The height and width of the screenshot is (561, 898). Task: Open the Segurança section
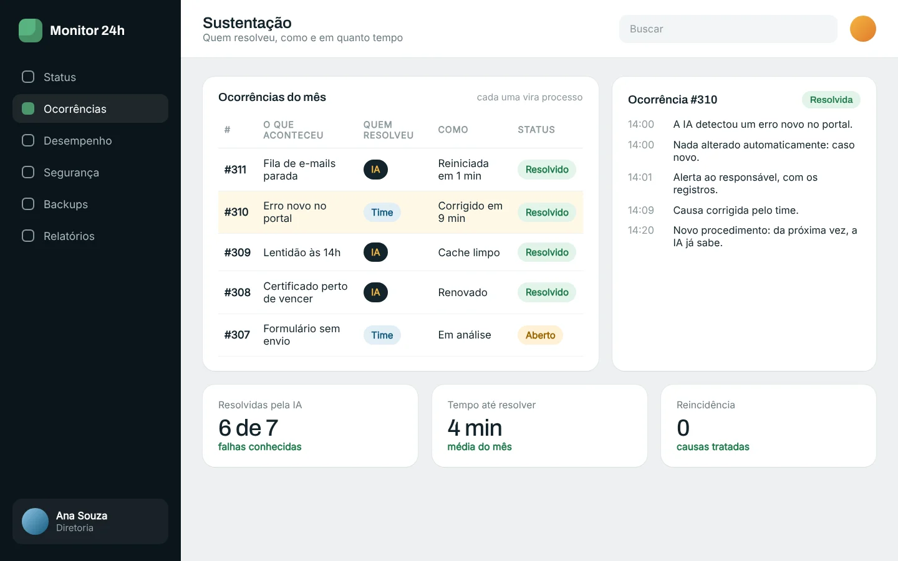tap(90, 173)
